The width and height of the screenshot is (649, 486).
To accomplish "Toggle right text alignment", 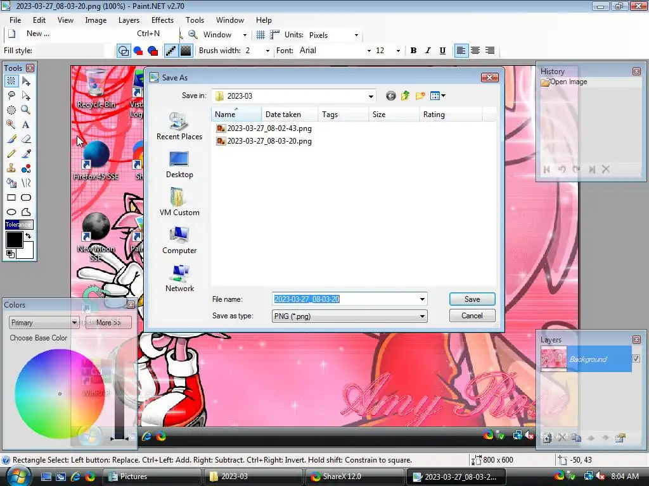I will 490,51.
